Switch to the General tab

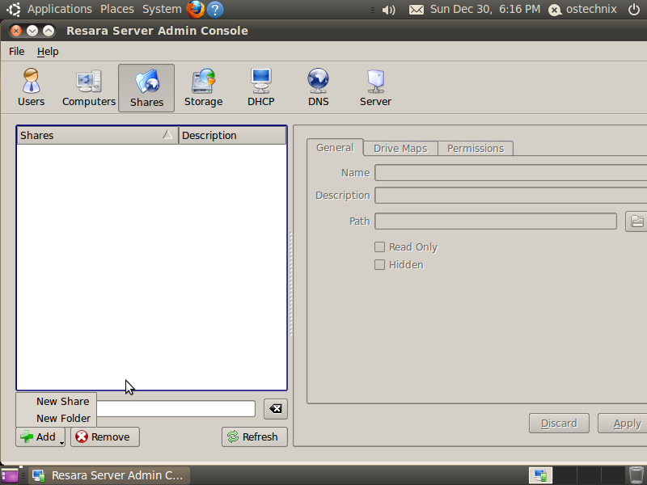click(335, 148)
